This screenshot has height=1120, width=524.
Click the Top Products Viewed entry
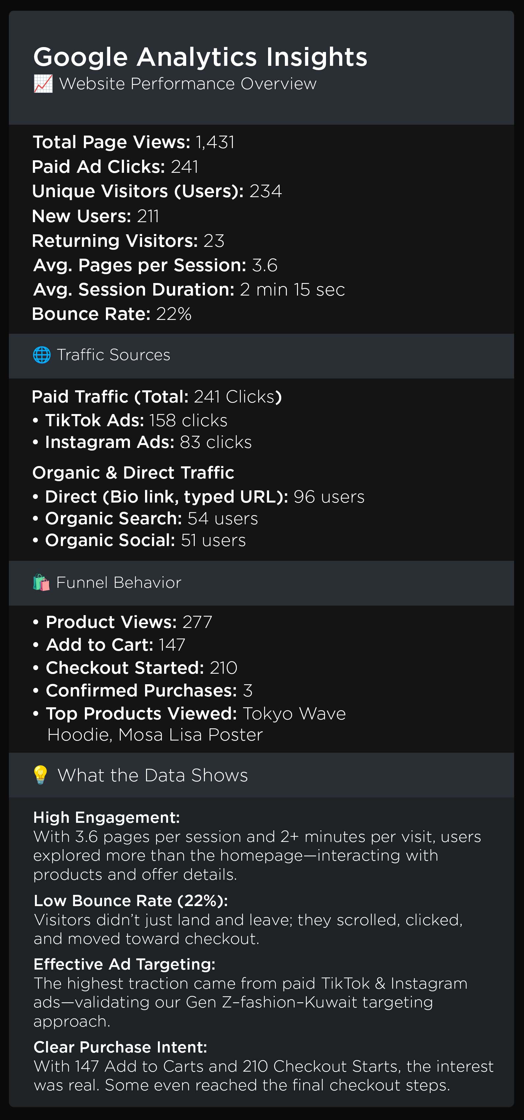point(195,714)
